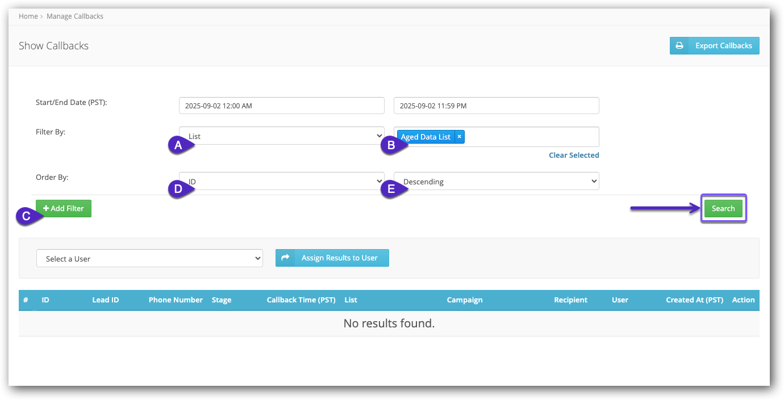Viewport: 784px width, 400px height.
Task: Click the start date field
Action: point(282,106)
